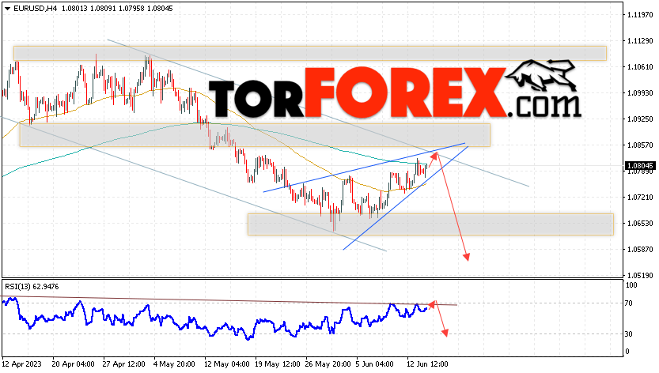Open the chart menu triangle beside EURUSD,H4
Image resolution: width=659 pixels, height=373 pixels.
(7, 9)
